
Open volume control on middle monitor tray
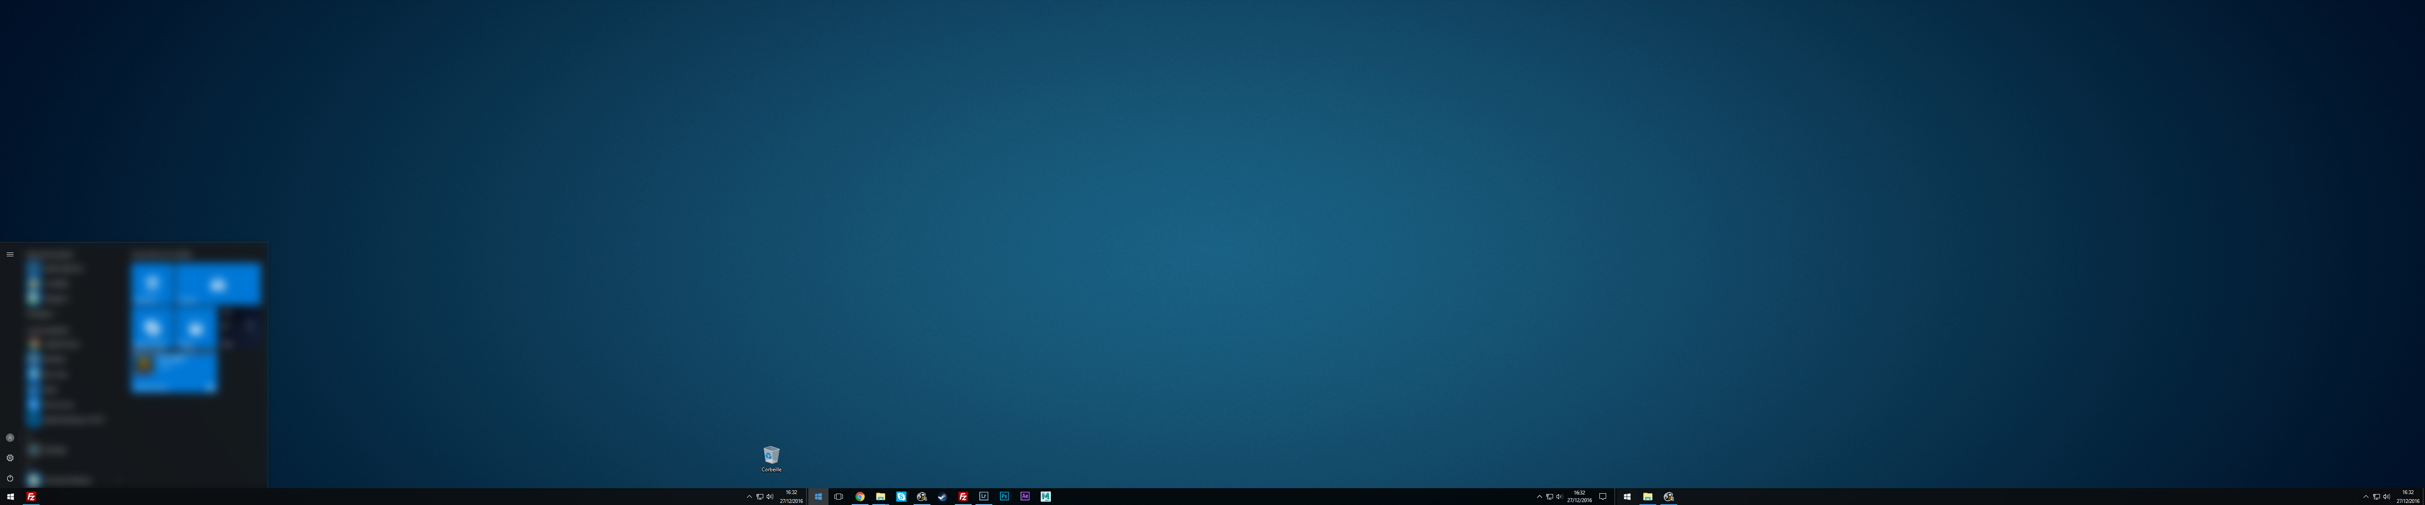pyautogui.click(x=1559, y=497)
